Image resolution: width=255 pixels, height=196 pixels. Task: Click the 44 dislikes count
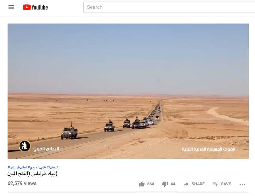[173, 184]
